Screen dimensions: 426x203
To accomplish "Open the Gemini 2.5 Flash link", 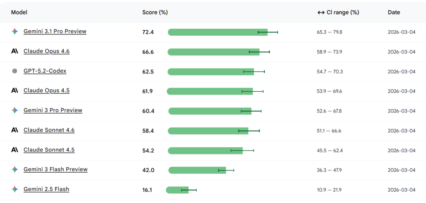I will [x=46, y=189].
